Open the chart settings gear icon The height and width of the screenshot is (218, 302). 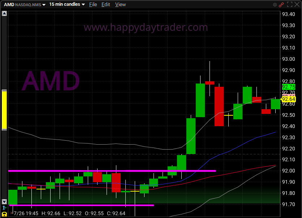(275, 5)
